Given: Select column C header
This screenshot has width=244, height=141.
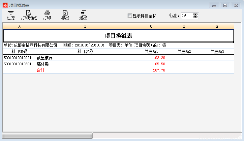Looking at the screenshot, I should click(x=151, y=26).
